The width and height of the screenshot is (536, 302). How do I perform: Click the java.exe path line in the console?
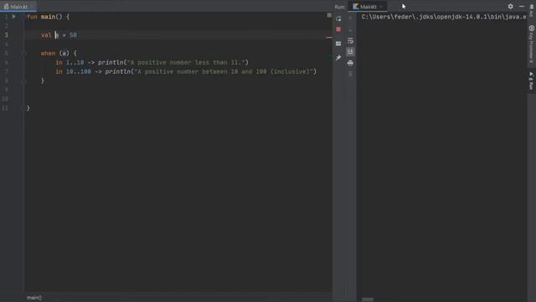444,17
